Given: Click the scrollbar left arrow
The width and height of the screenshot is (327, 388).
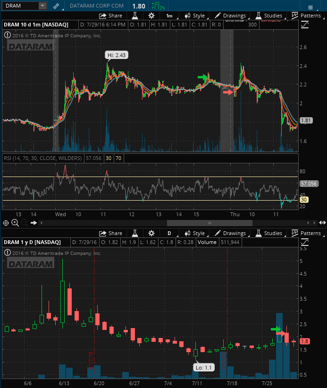Looking at the screenshot, I should [x=42, y=223].
